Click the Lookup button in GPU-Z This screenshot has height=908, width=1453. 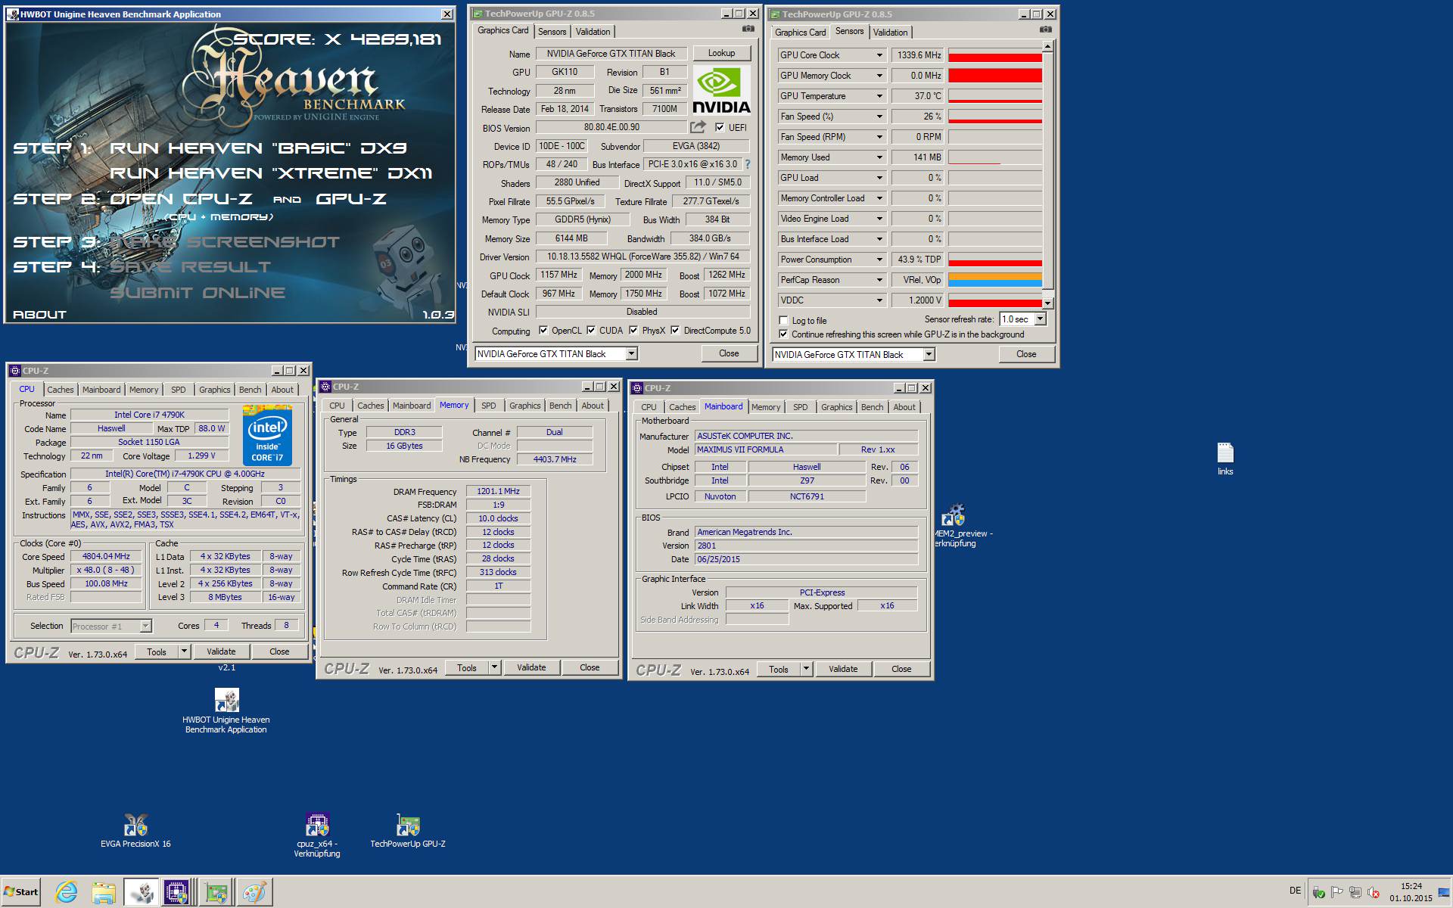pyautogui.click(x=722, y=53)
